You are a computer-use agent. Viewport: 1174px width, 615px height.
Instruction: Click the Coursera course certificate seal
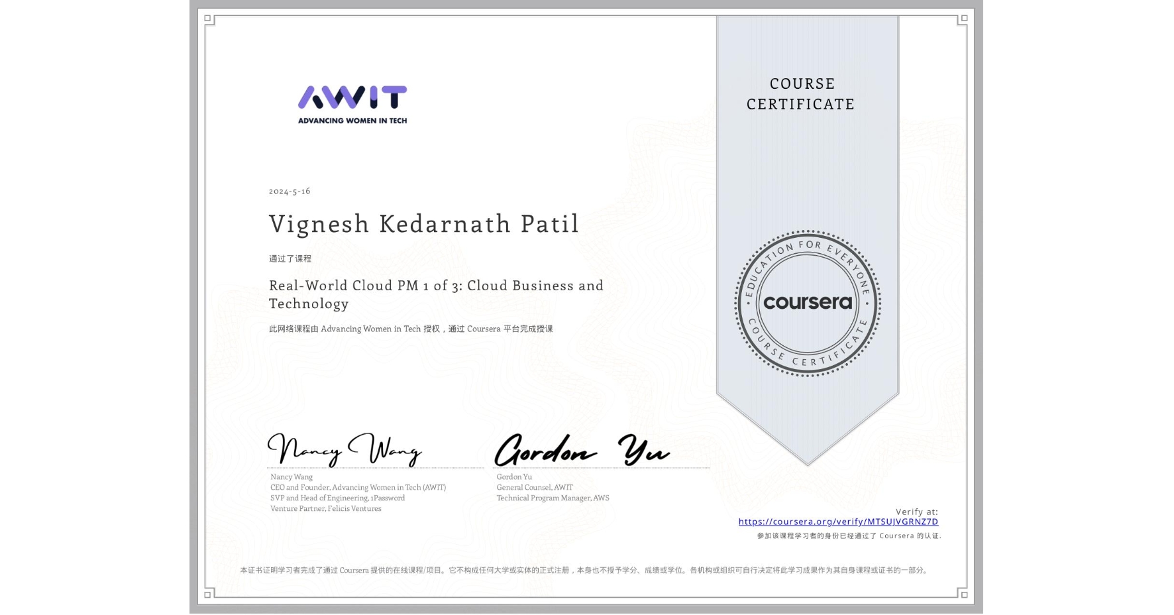coord(807,304)
